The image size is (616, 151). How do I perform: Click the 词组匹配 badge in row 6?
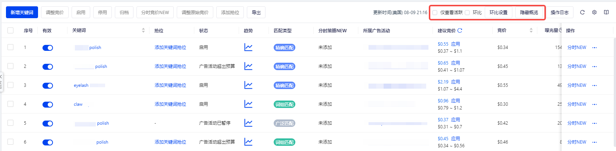coord(285,142)
